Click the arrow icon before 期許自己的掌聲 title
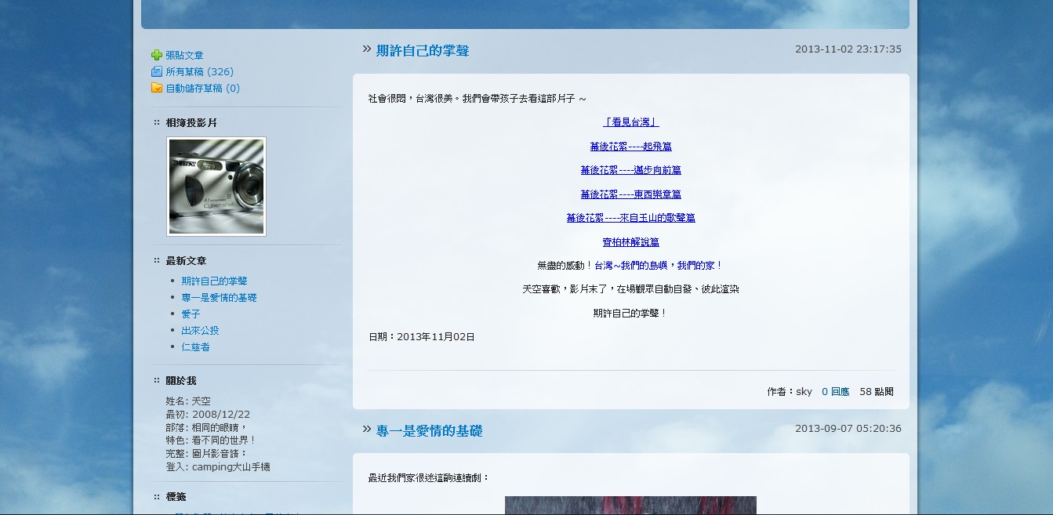Image resolution: width=1053 pixels, height=515 pixels. point(366,49)
